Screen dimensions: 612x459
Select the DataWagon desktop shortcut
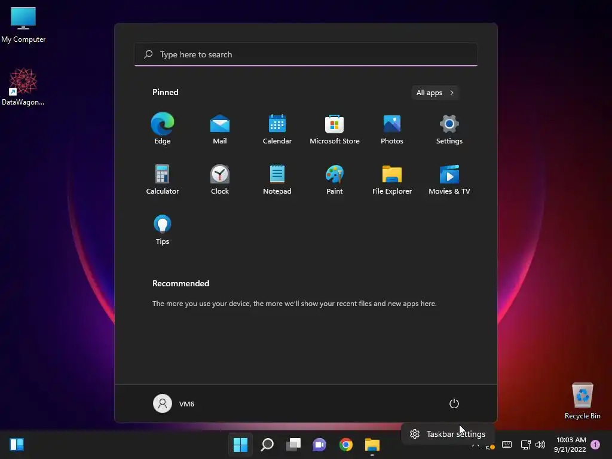pos(23,87)
